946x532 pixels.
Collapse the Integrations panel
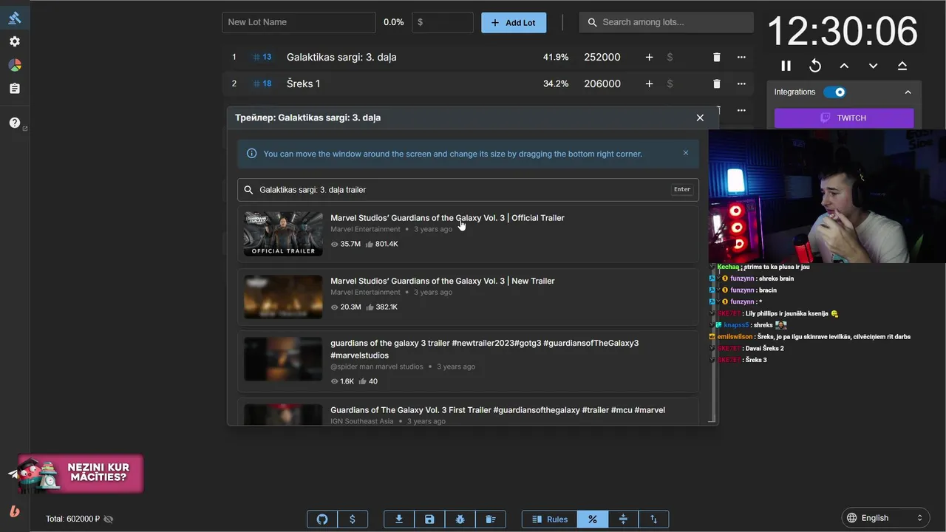[x=908, y=92]
